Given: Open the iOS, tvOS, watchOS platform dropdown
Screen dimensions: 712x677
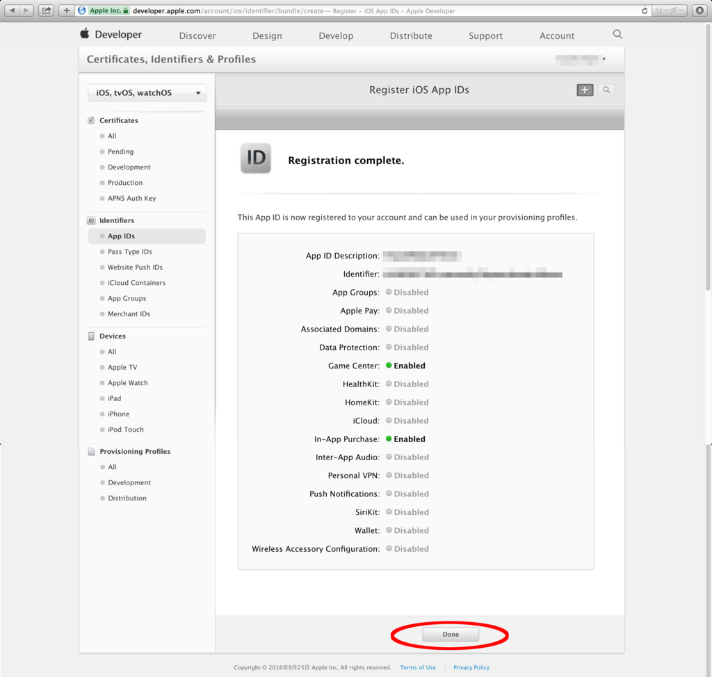Looking at the screenshot, I should point(147,92).
